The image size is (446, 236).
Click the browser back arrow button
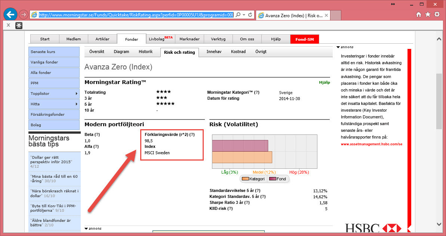[x=10, y=15]
